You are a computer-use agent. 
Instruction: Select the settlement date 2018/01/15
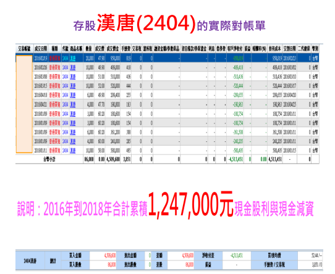pos(290,151)
